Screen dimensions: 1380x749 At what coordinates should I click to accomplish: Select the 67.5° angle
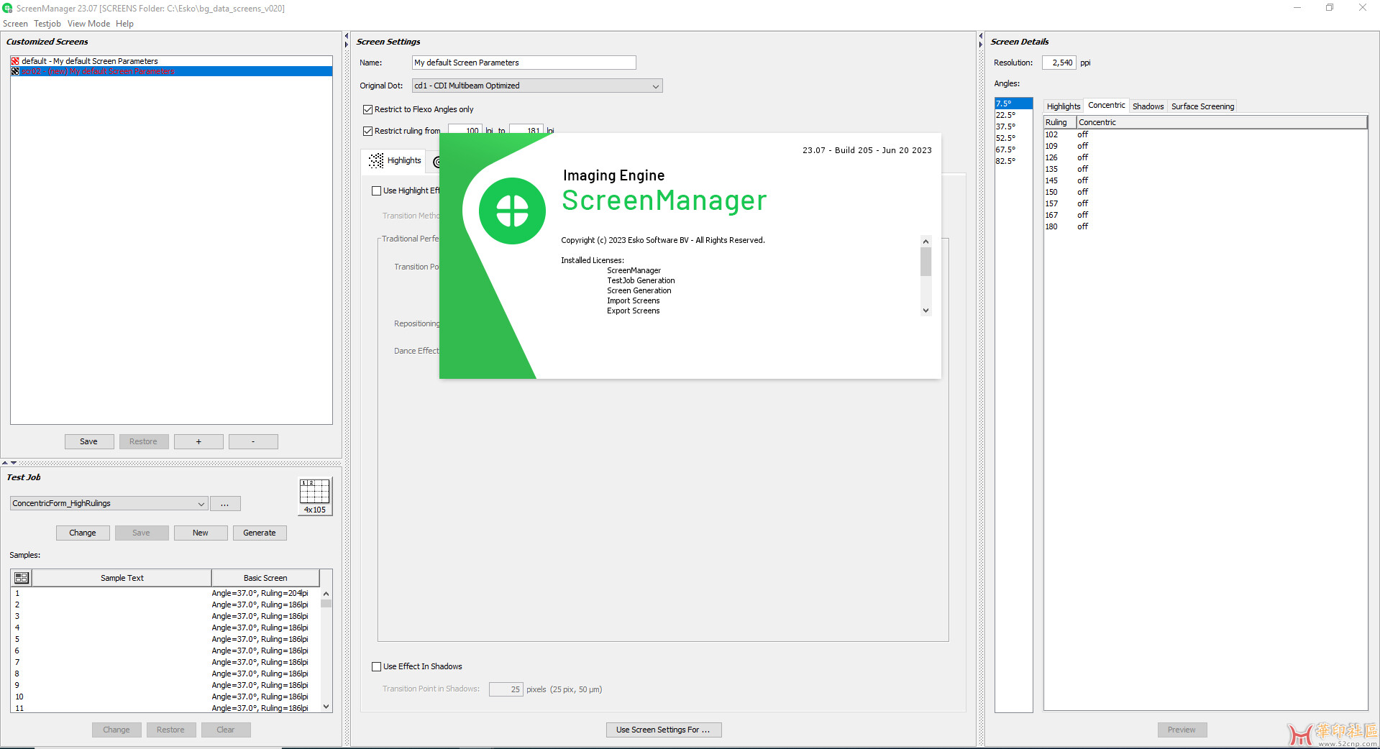coord(1014,150)
